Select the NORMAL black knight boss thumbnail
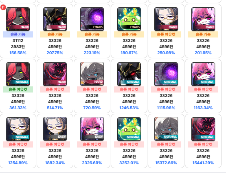226x174 pixels. 129,74
